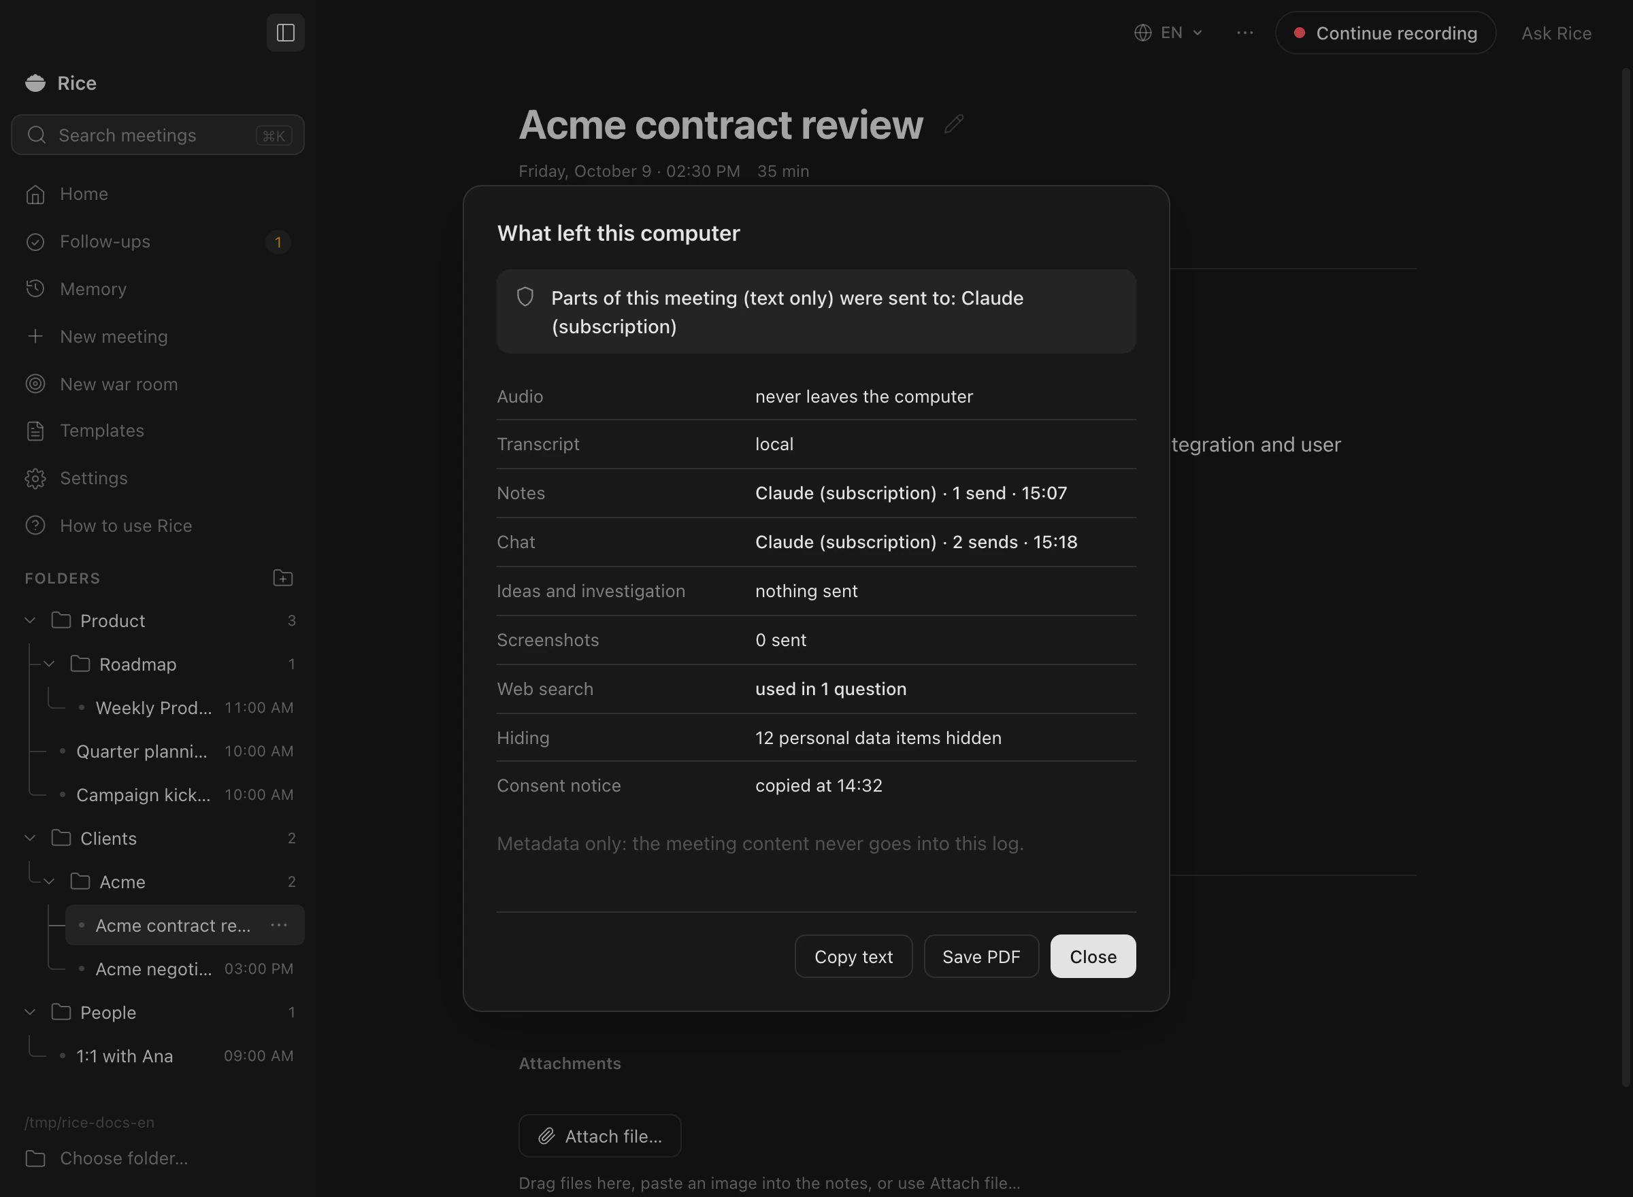Click the New war room target icon
This screenshot has height=1197, width=1633.
coord(35,384)
